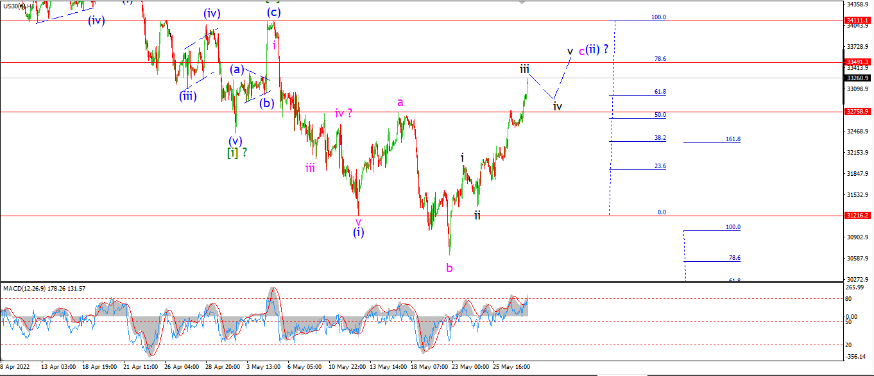
Task: Click the 33260.9 current price tag
Action: tap(857, 78)
